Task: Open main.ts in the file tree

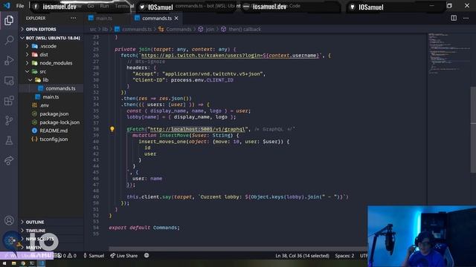Action: click(x=51, y=97)
